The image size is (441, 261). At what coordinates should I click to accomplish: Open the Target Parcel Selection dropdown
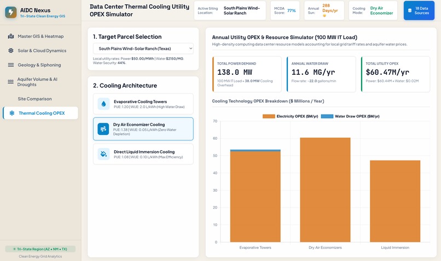143,49
